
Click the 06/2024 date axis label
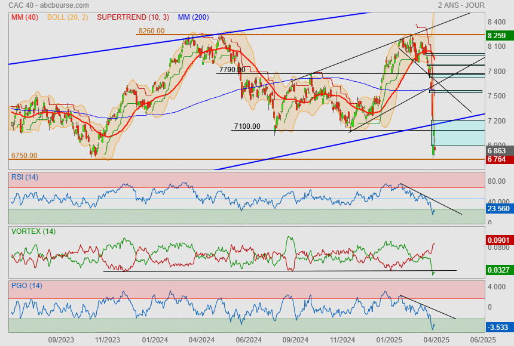[x=249, y=340]
